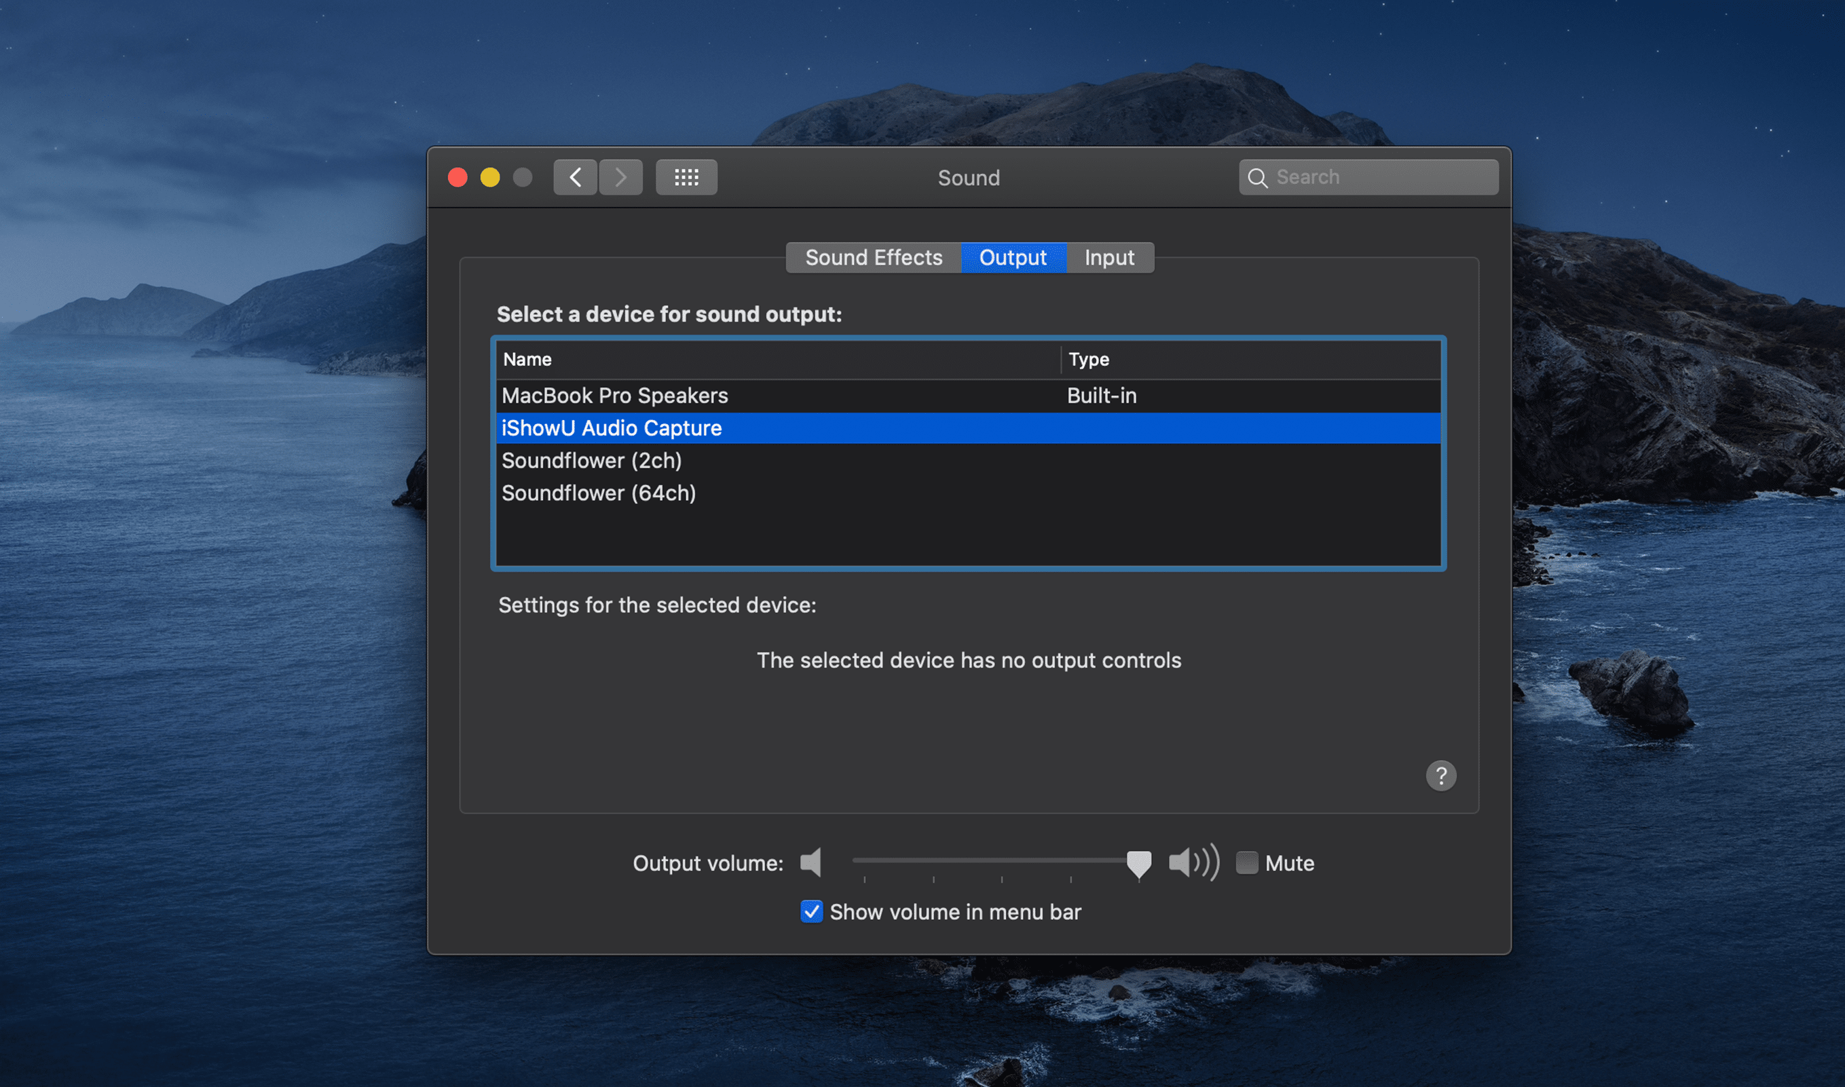This screenshot has height=1087, width=1845.
Task: Switch to the Sound Effects tab
Action: tap(873, 258)
